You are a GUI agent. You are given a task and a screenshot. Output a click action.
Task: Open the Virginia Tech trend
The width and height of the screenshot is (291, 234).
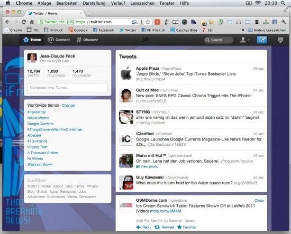click(38, 147)
